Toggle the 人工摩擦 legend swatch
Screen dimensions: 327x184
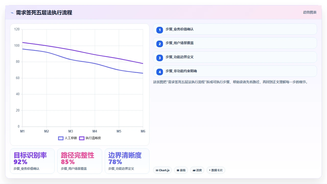[61, 138]
